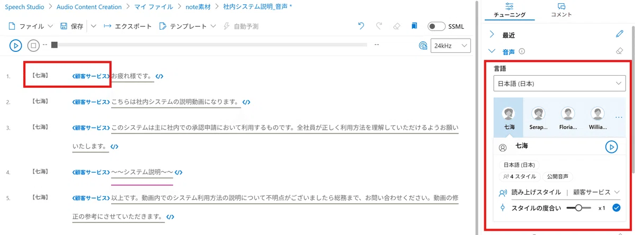
Task: Toggle the スタイルの度合い blue checkmark
Action: pos(616,208)
